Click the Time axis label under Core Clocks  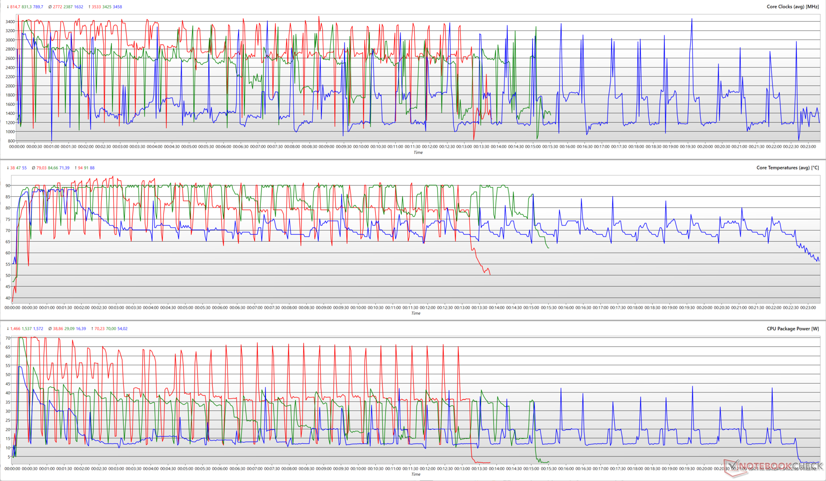(418, 153)
